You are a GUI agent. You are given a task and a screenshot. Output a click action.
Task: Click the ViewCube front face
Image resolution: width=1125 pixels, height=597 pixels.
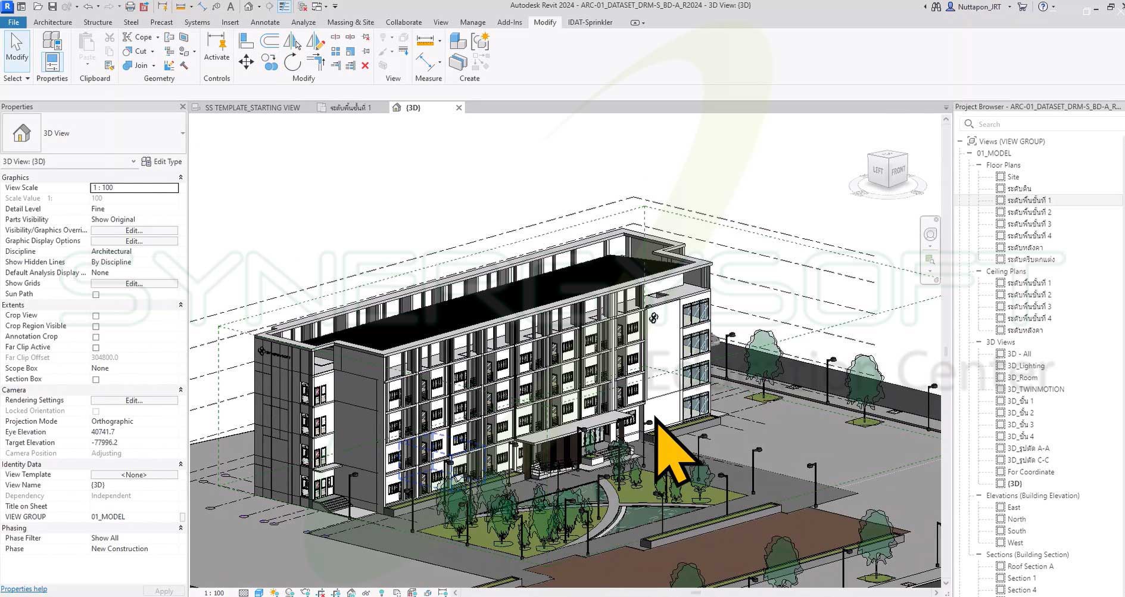897,170
